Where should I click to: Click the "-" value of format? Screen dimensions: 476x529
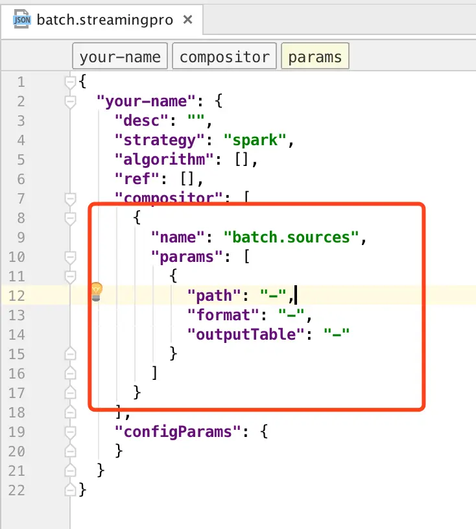pos(291,315)
